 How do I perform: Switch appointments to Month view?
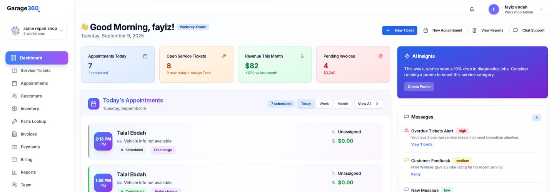342,104
